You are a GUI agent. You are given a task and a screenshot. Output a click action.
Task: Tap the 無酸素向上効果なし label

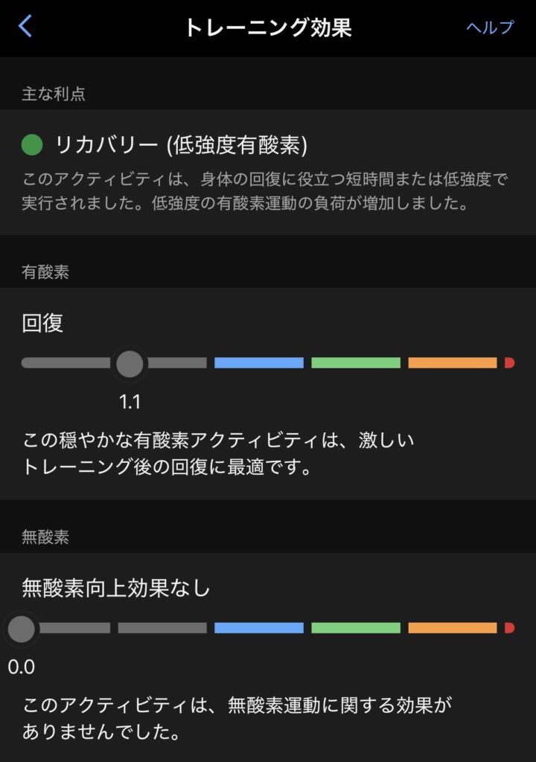(116, 589)
